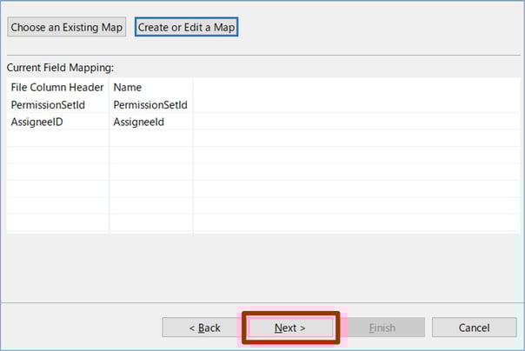This screenshot has height=351, width=525.
Task: Proceed with the Next button
Action: (290, 328)
